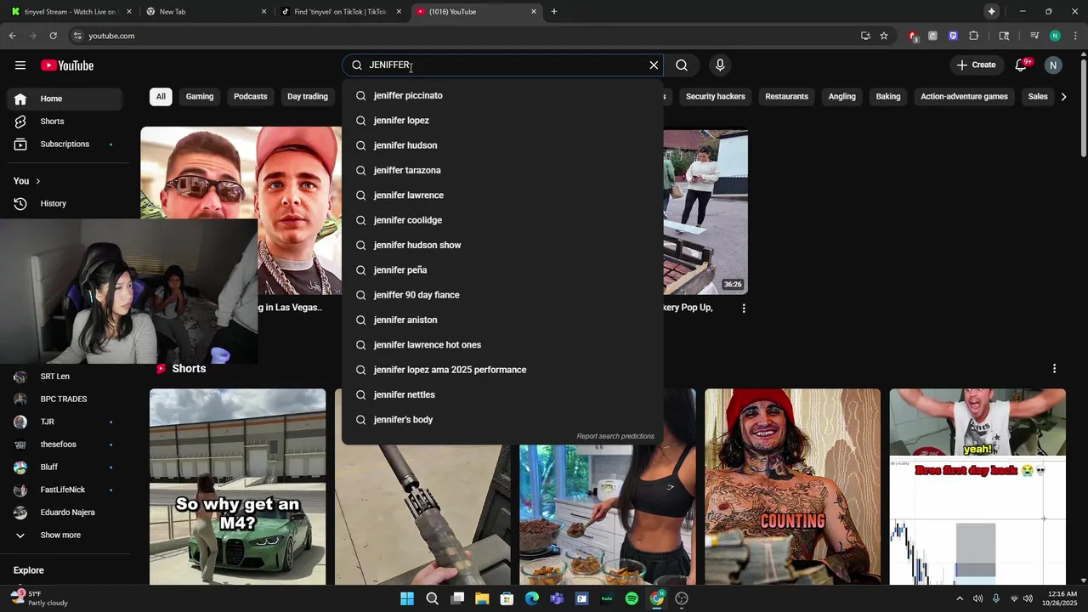
Task: Open a new browser tab with plus
Action: 554,12
